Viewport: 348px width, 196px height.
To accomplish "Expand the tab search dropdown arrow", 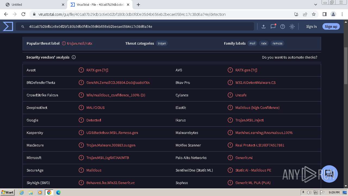I will 316,4.
